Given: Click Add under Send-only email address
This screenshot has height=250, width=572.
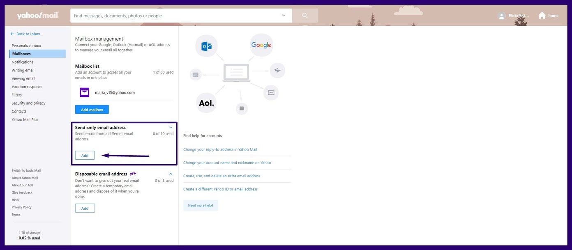Looking at the screenshot, I should 85,156.
